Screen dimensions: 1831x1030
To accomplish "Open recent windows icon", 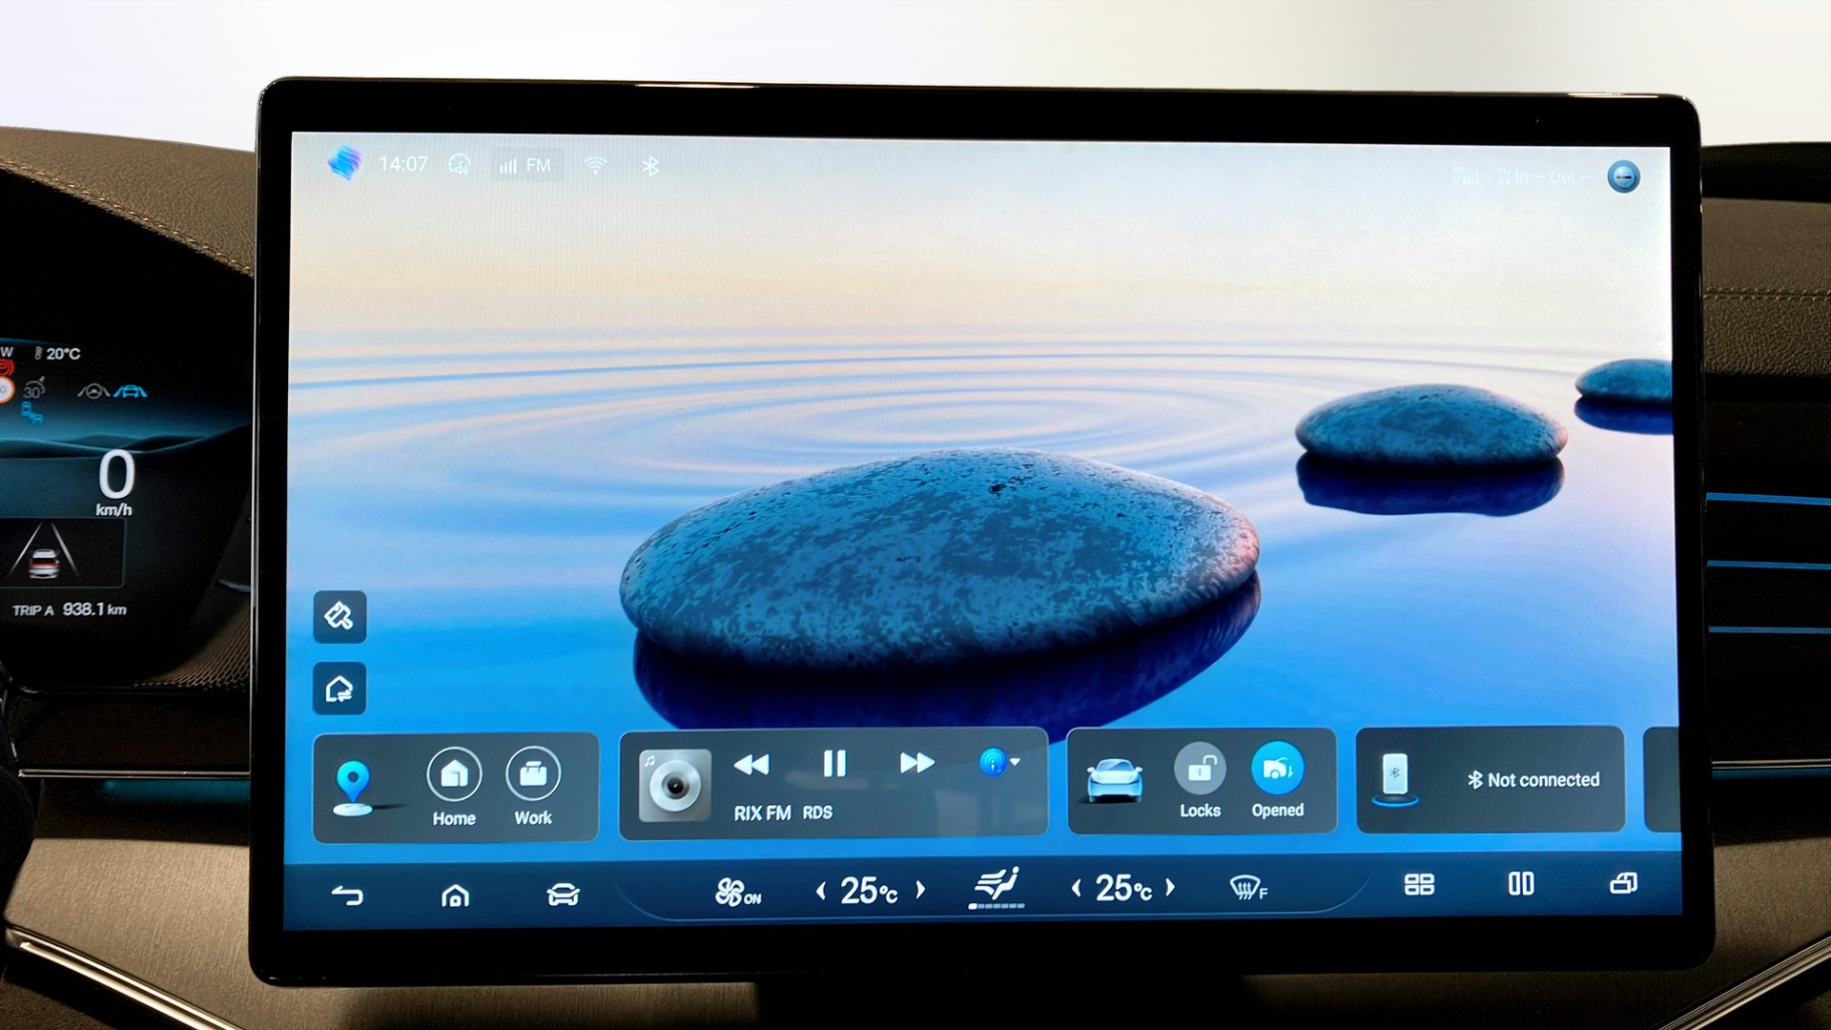I will [x=1623, y=884].
